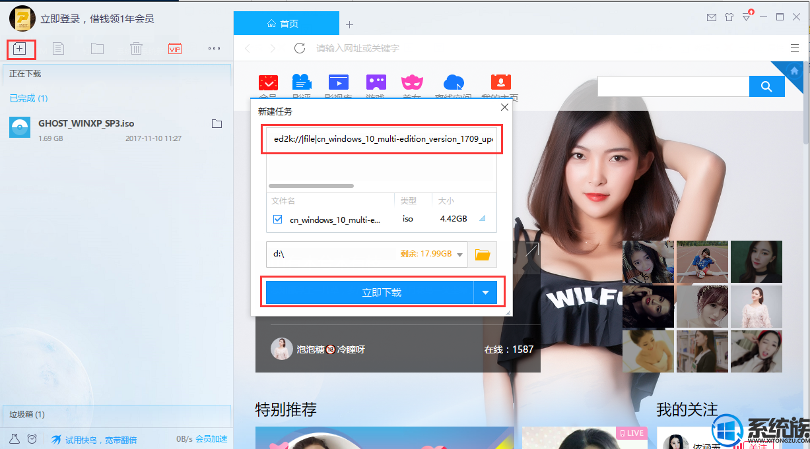
Task: Click the blue home corner icon
Action: (x=794, y=71)
